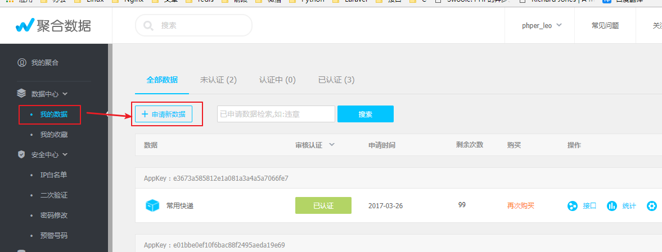Click the 已申请数据检索 input field

point(276,114)
